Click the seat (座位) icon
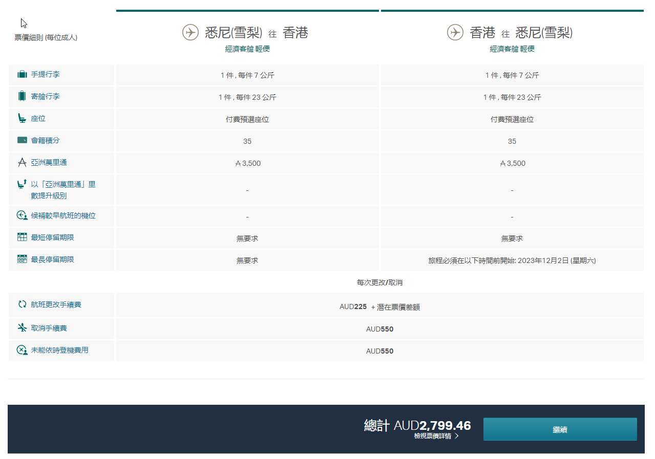Screen dimensions: 655x459 22,118
